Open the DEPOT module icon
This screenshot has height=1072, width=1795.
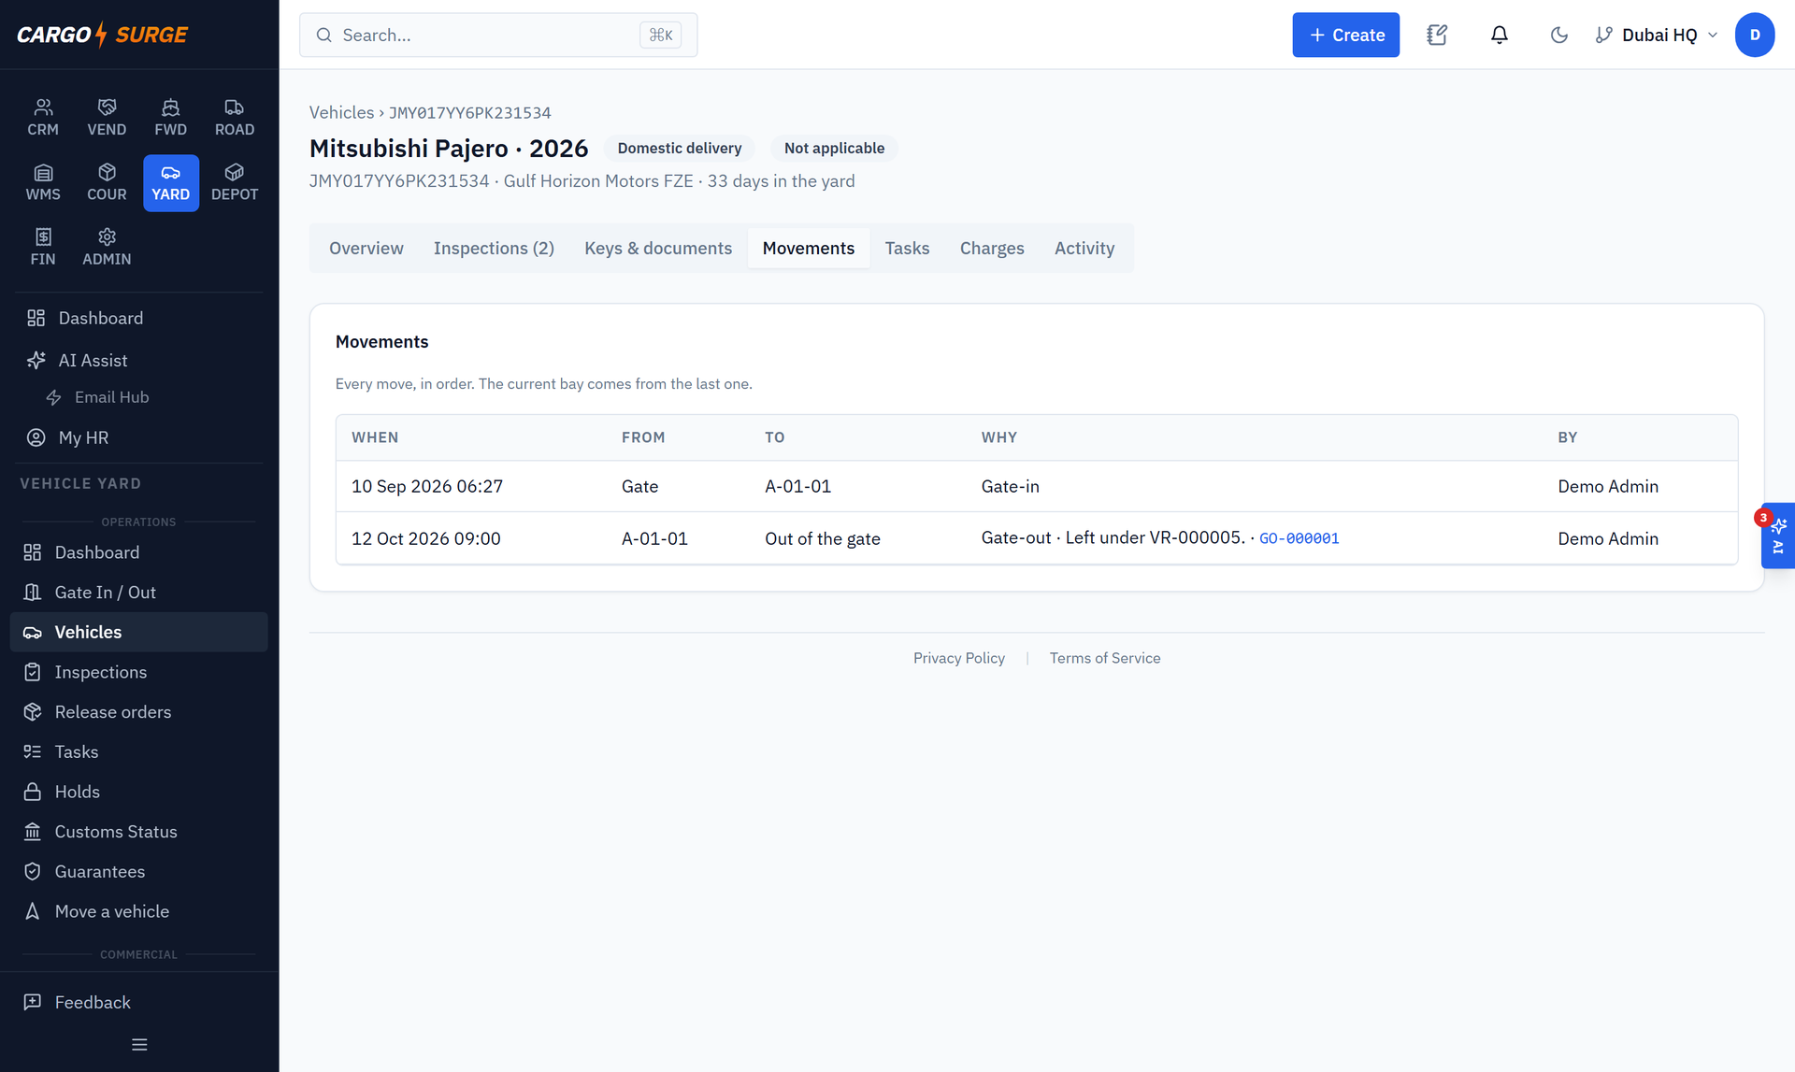[235, 183]
